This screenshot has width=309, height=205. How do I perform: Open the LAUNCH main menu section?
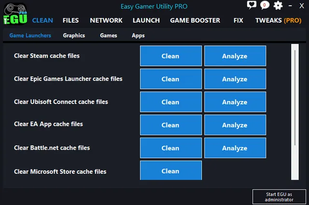click(x=146, y=20)
